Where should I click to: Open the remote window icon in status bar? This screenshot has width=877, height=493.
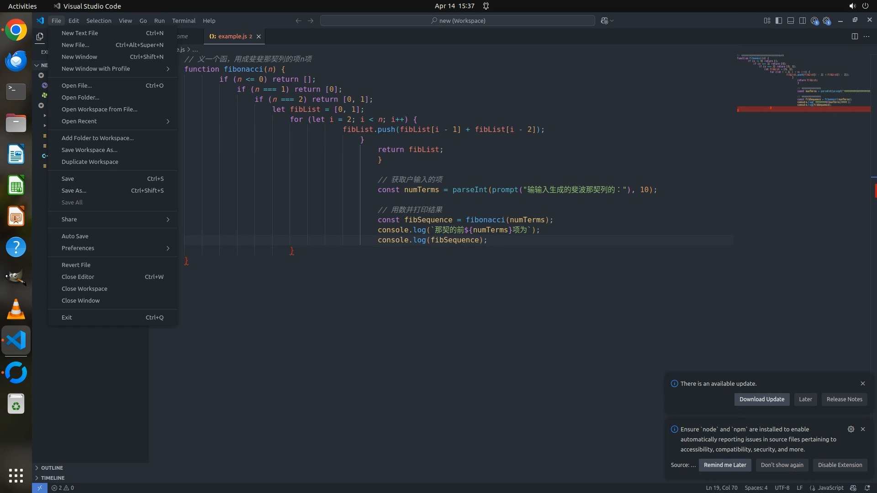tap(40, 488)
